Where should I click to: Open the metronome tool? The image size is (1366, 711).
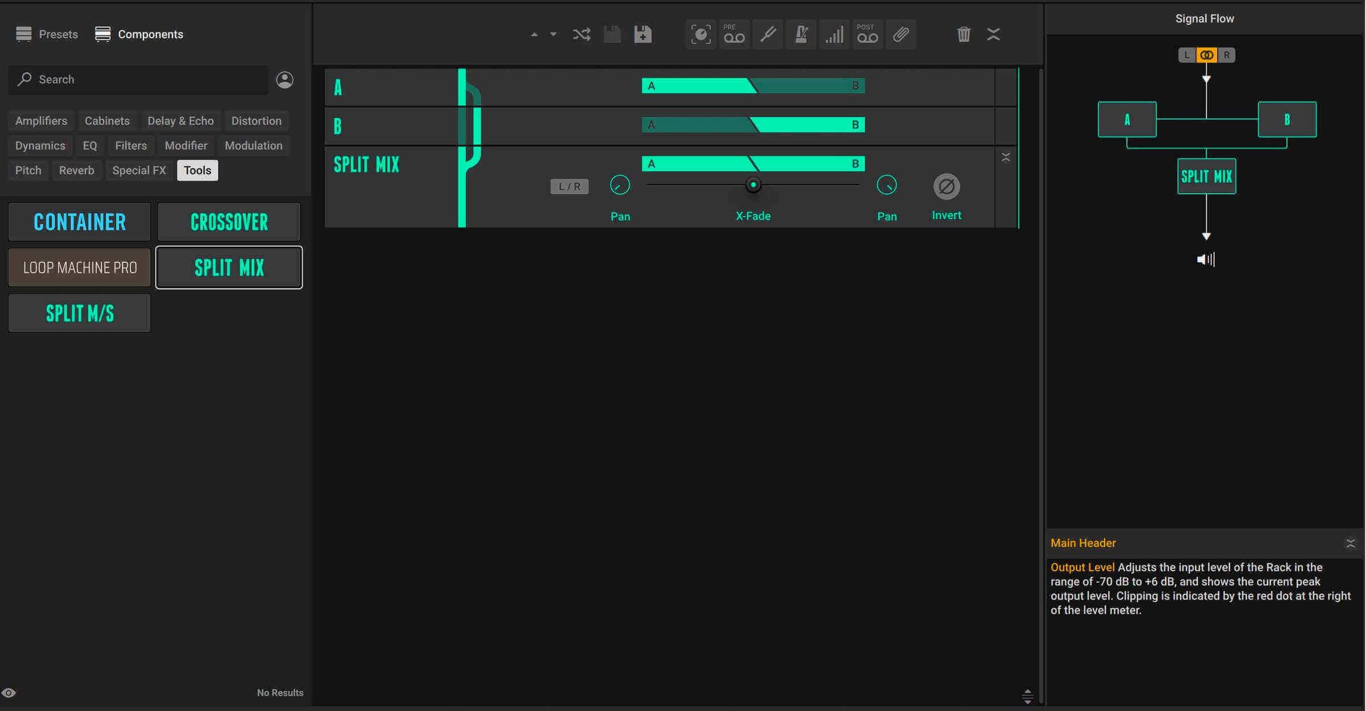[801, 35]
